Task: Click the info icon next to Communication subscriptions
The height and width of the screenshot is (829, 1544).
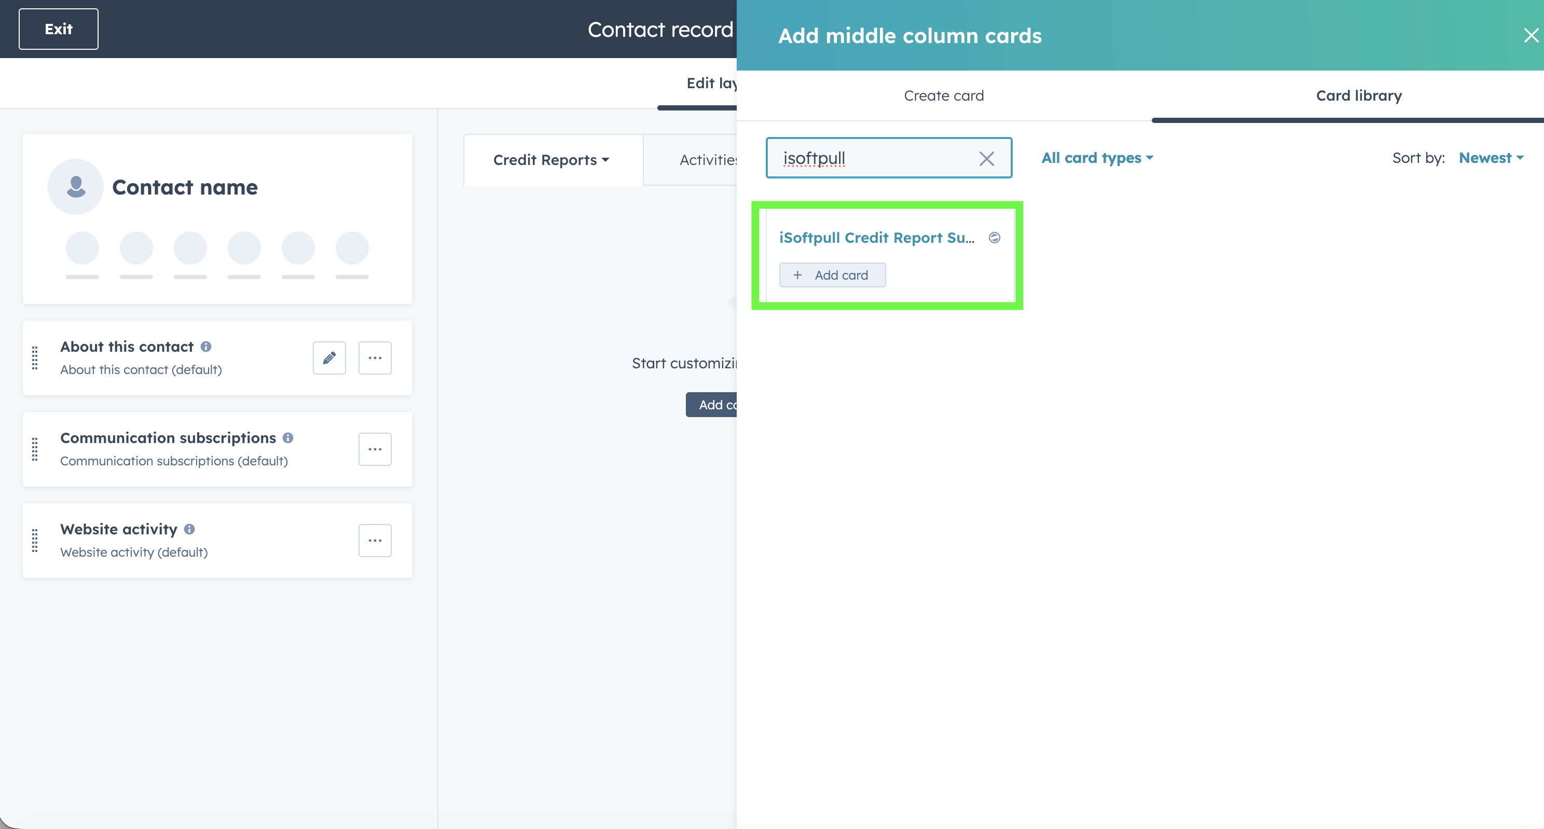Action: coord(288,437)
